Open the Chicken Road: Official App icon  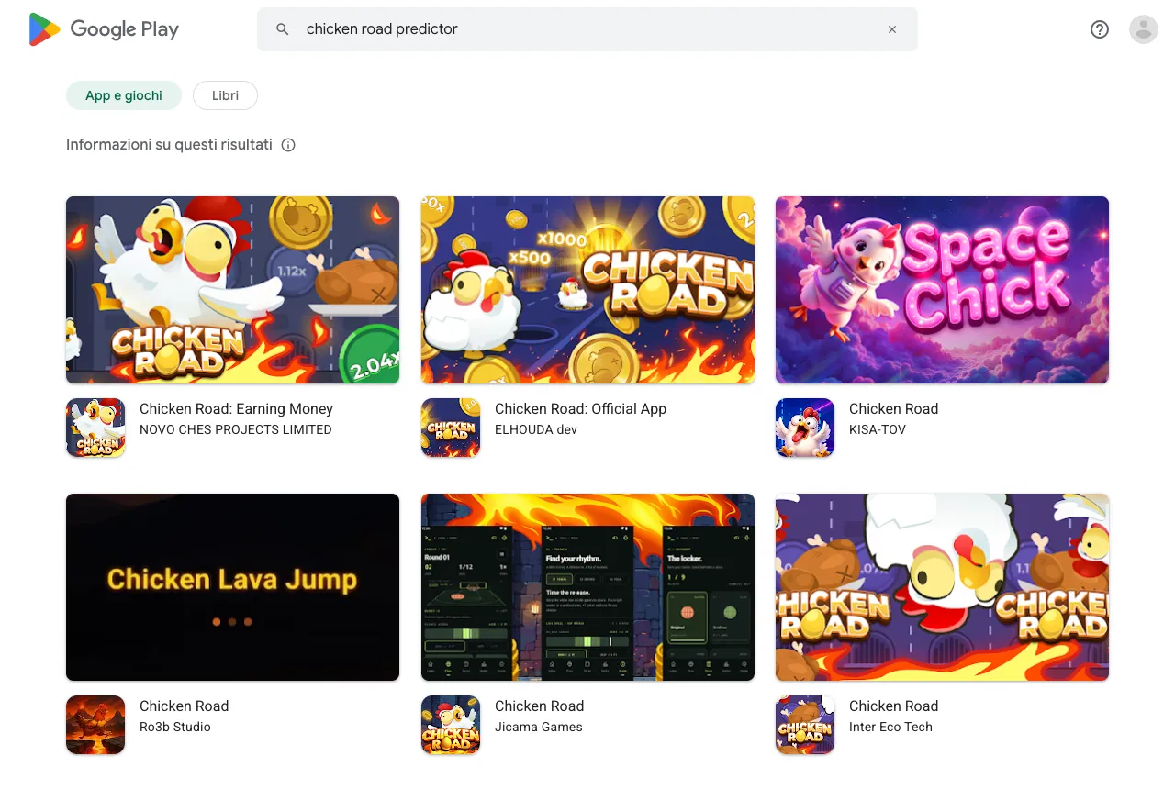[x=451, y=428]
